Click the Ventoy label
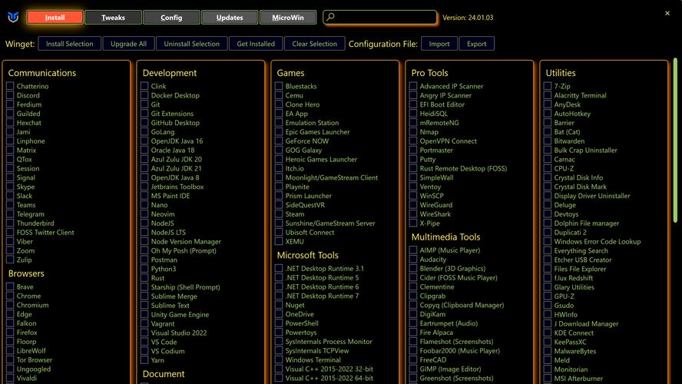This screenshot has height=384, width=682. click(x=430, y=187)
